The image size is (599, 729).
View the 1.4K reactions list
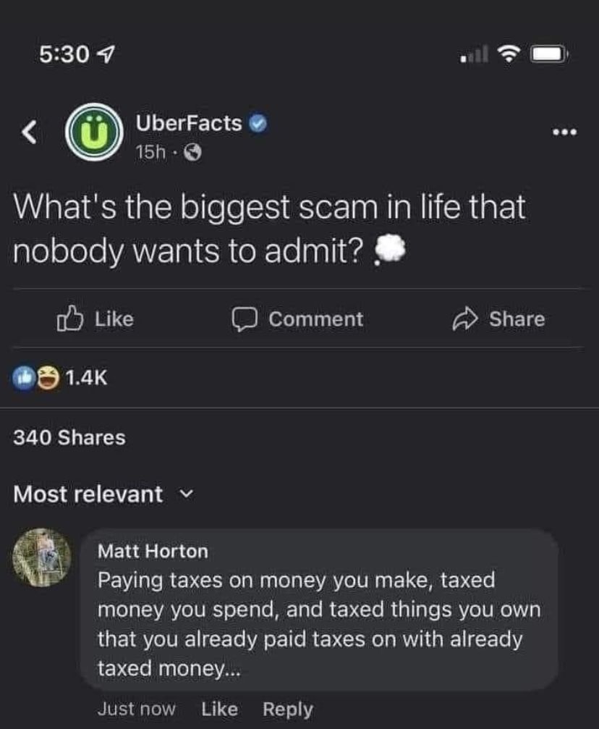coord(87,378)
